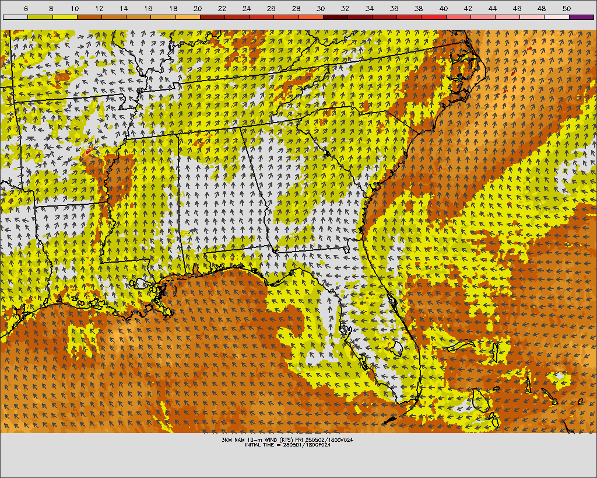Pick the 12 to 14 knots legend swatch
Viewport: 597px width, 478px height.
(x=114, y=17)
